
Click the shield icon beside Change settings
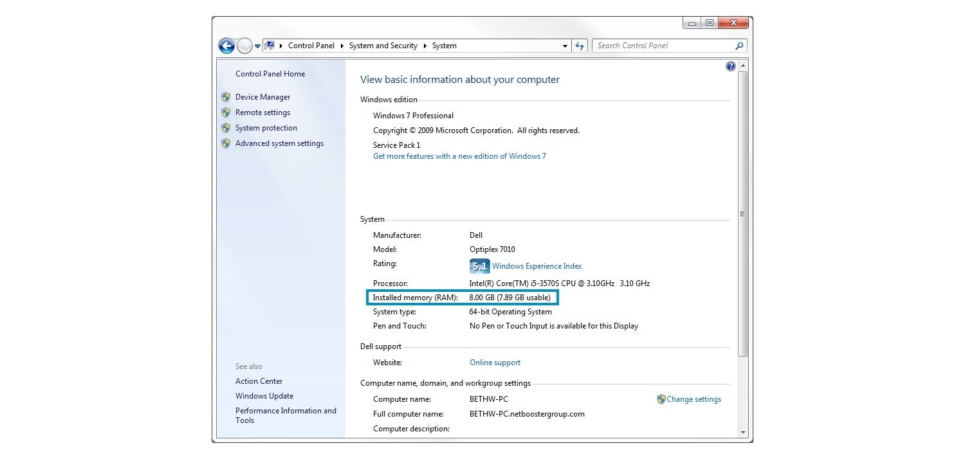tap(661, 399)
